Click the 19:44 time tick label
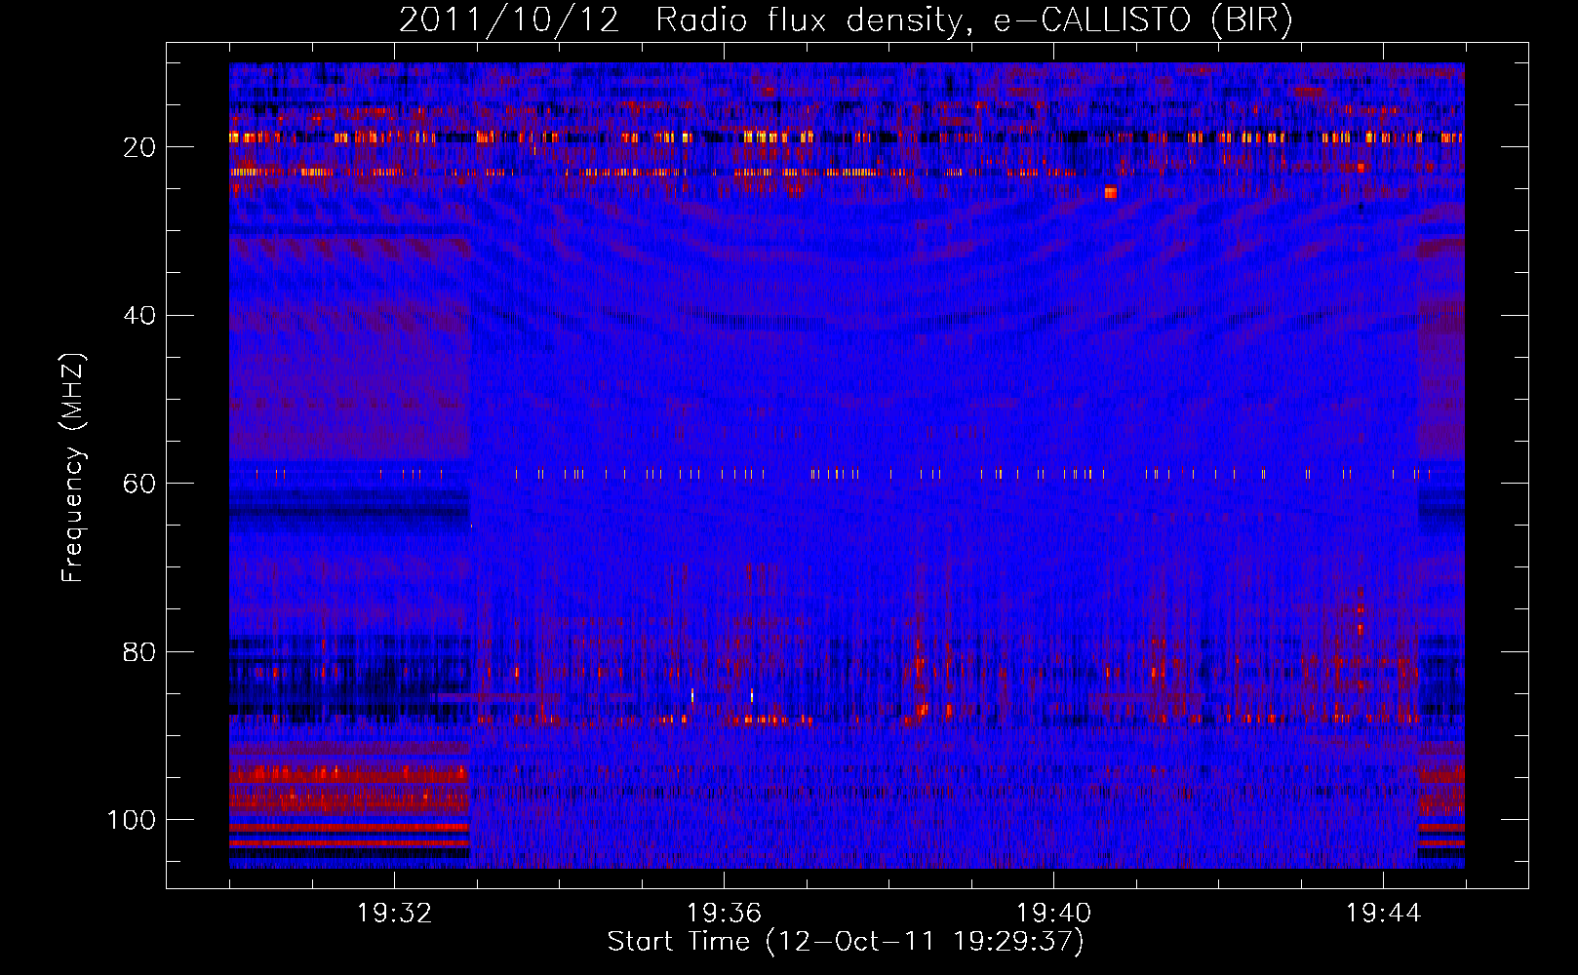 pyautogui.click(x=1383, y=914)
